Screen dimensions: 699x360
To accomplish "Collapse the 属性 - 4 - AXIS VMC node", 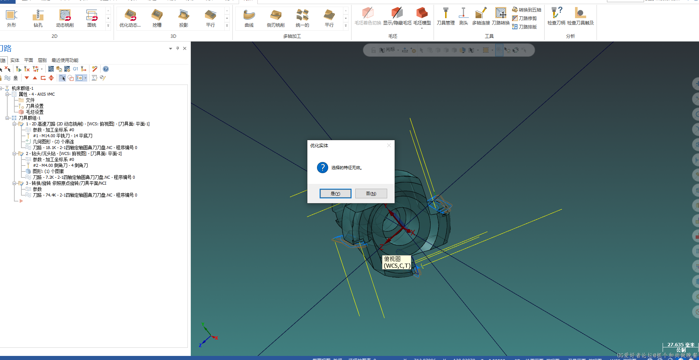I will point(7,94).
